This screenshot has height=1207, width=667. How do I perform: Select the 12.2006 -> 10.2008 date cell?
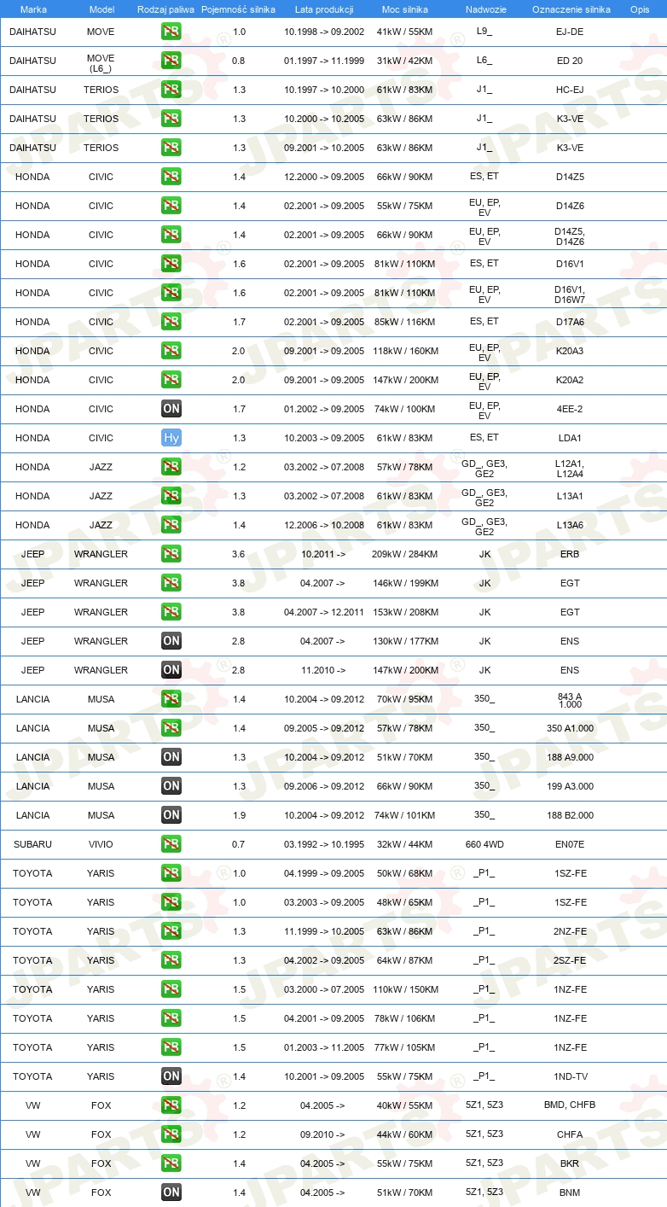[324, 525]
